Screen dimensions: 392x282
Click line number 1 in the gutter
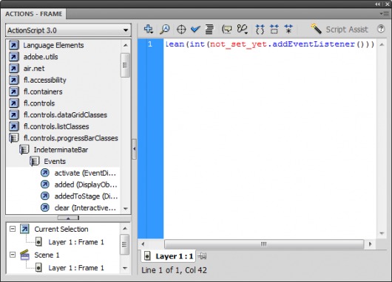point(149,44)
